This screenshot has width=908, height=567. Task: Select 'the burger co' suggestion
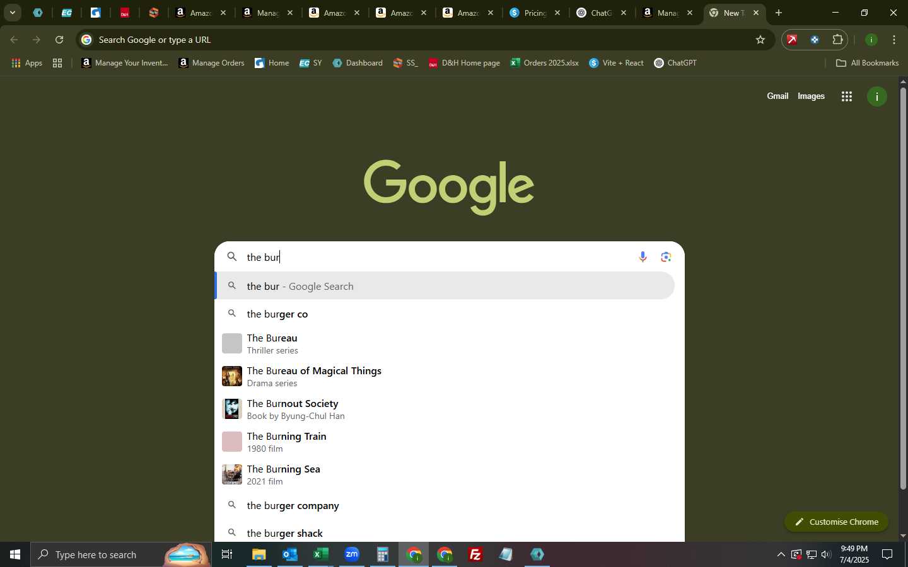pos(445,314)
